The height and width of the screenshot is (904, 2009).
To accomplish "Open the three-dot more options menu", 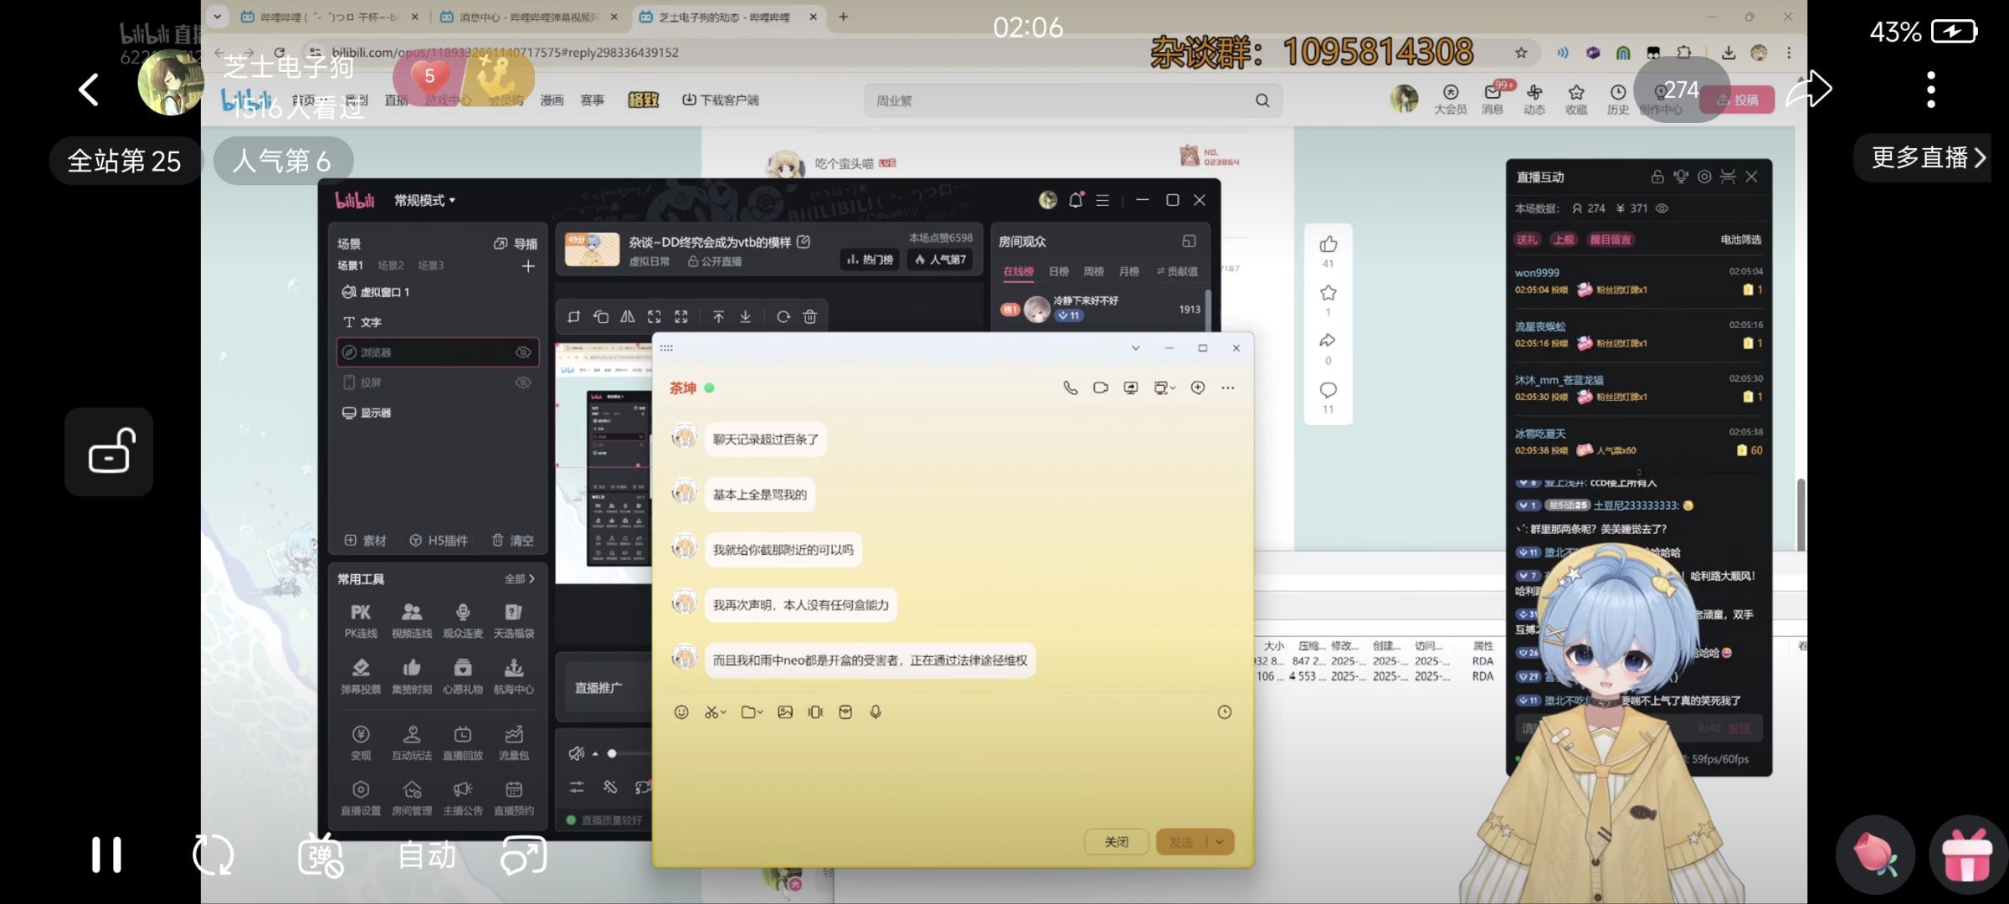I will 1930,90.
